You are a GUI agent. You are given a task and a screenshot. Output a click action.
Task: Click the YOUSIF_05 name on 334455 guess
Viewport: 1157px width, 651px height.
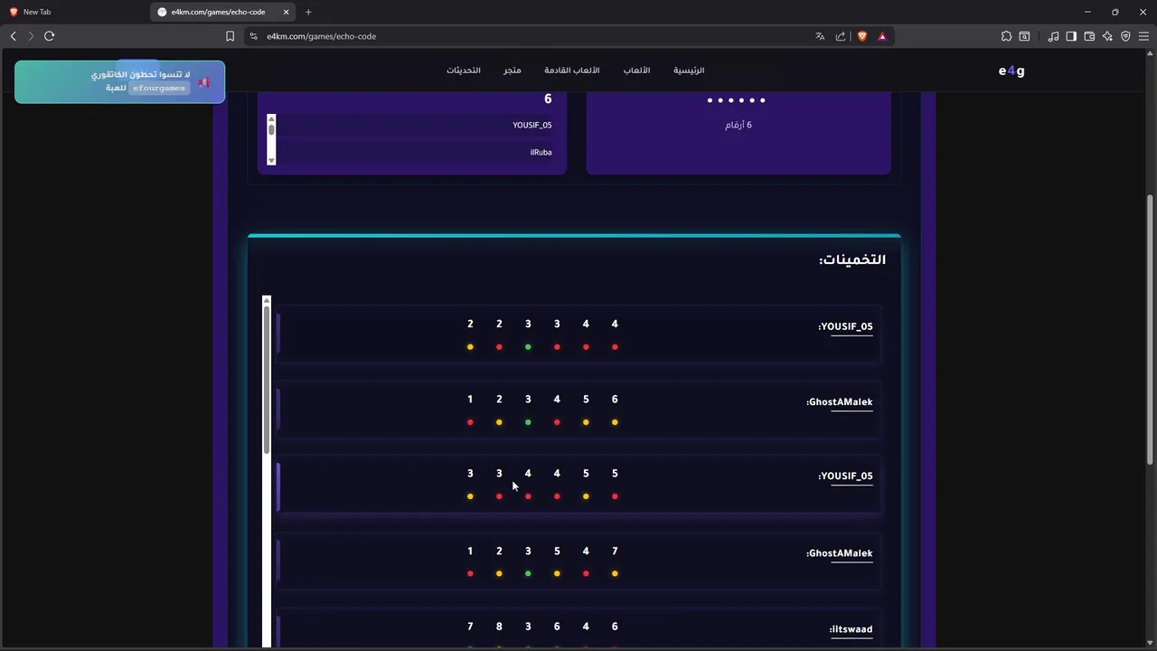[x=845, y=476]
